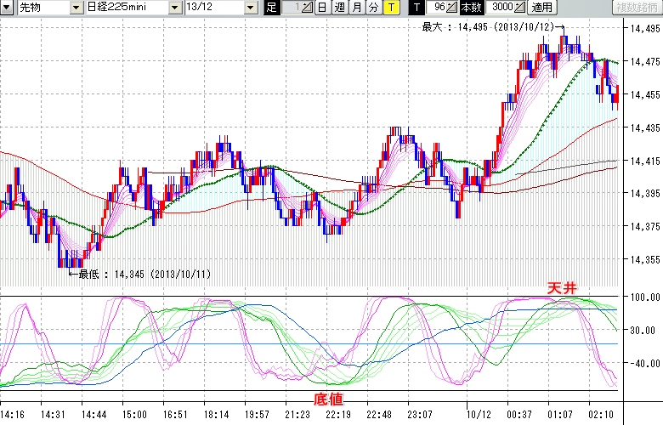663x425 pixels.
Task: Open the 日経225mini instrument dropdown
Action: pos(175,8)
